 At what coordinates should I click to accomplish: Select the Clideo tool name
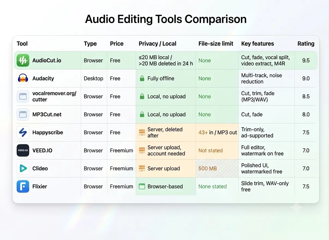pyautogui.click(x=40, y=169)
